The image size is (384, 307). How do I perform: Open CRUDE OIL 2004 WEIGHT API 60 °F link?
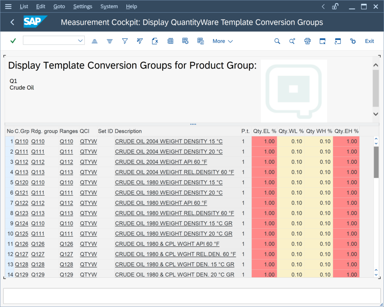(161, 162)
